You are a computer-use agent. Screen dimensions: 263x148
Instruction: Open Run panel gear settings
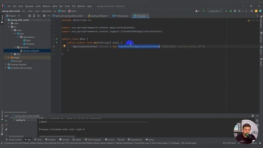pyautogui.click(x=253, y=116)
